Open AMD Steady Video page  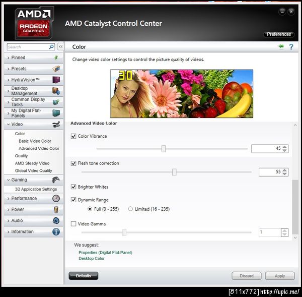tap(32, 163)
